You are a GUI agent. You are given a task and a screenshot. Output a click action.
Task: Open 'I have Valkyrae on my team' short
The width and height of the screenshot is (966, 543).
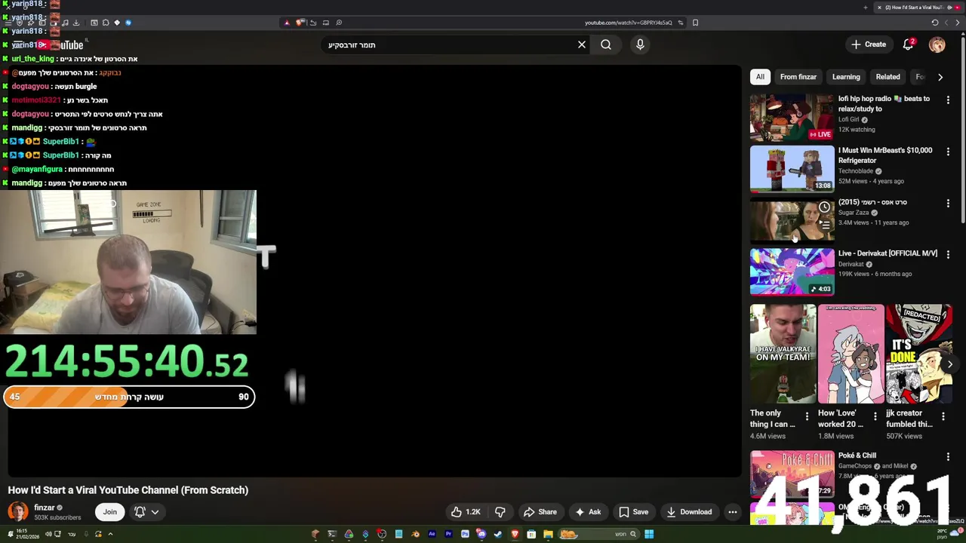tap(783, 354)
